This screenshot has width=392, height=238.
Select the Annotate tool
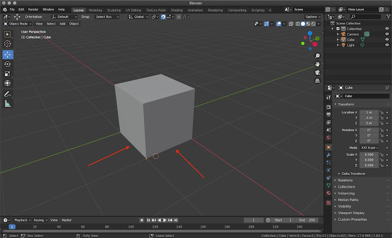click(x=7, y=94)
